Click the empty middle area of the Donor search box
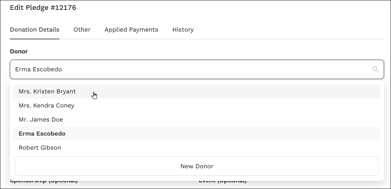Image resolution: width=391 pixels, height=189 pixels. pos(211,69)
